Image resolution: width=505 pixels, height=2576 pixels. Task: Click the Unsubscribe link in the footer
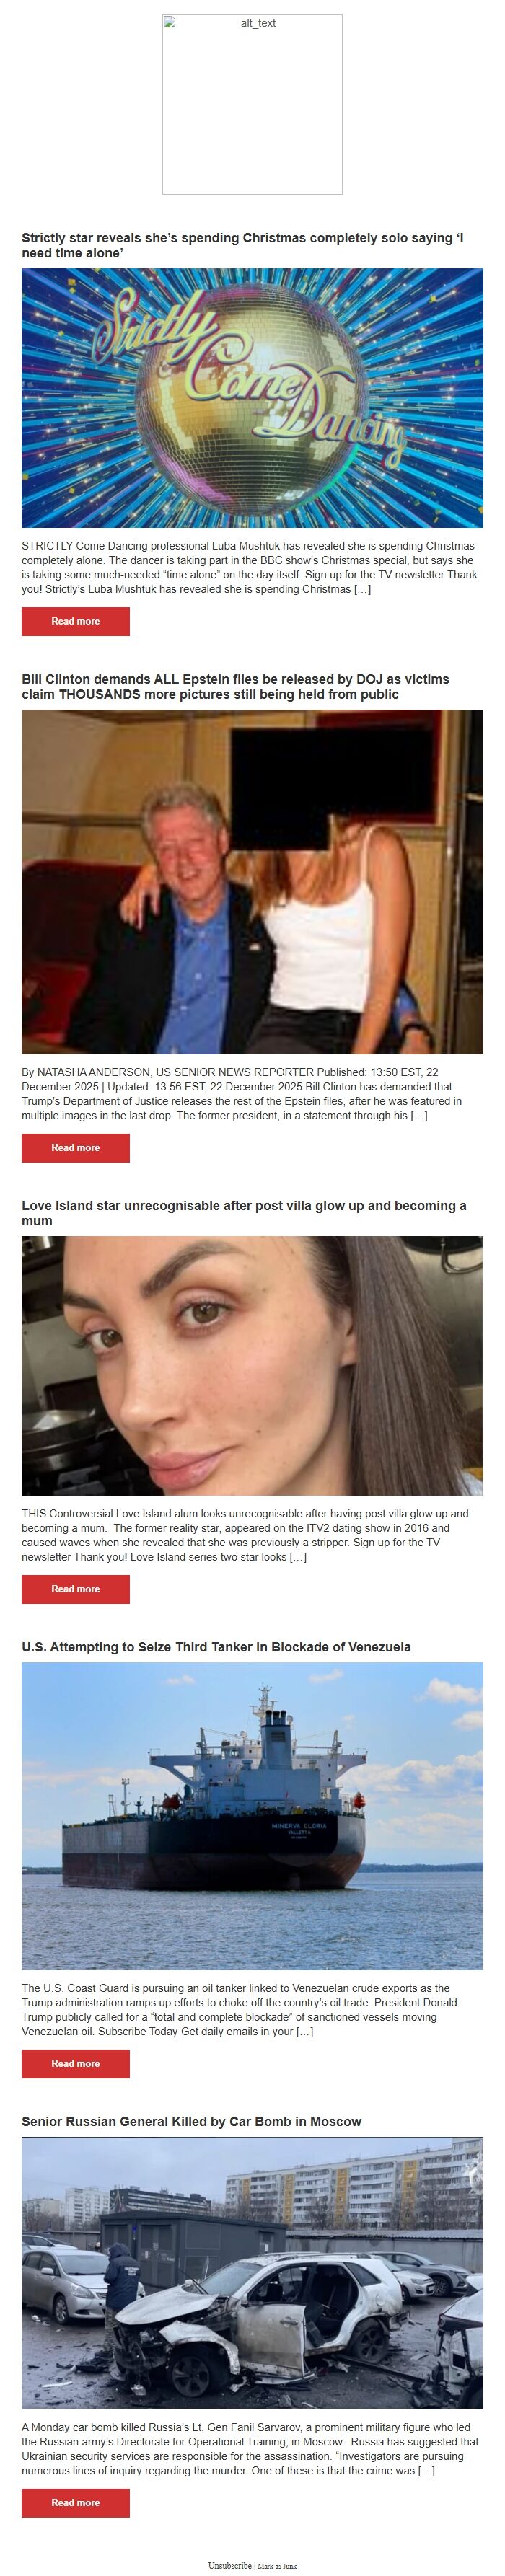point(230,2565)
